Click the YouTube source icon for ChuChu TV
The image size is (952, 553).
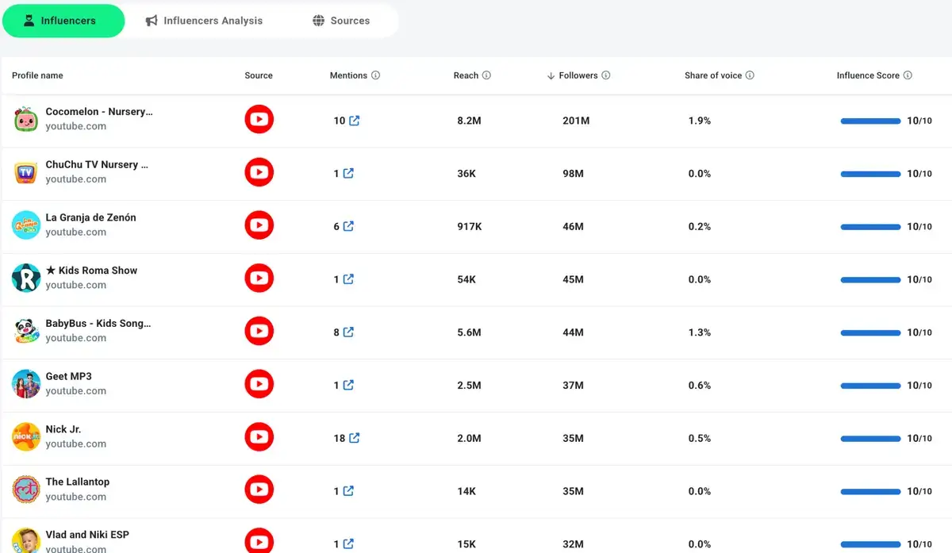[x=259, y=172]
